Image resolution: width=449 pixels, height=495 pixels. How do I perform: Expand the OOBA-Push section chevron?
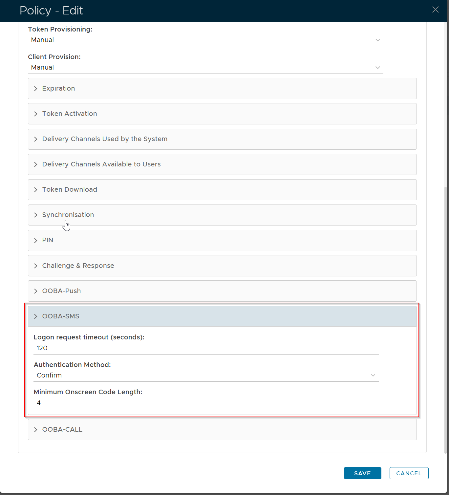(x=36, y=291)
